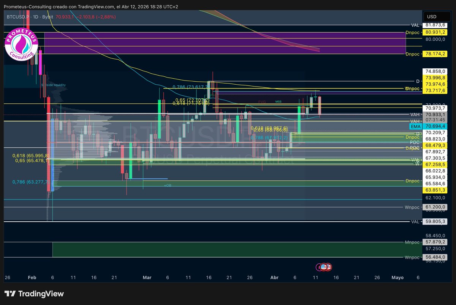Click the TradingView logo at bottom left
Image resolution: width=456 pixels, height=305 pixels.
tap(34, 294)
